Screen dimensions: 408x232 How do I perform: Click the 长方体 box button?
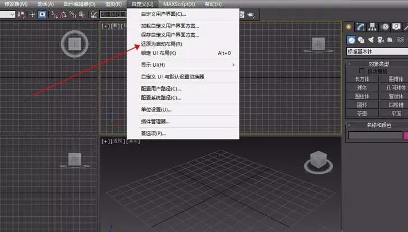pyautogui.click(x=362, y=79)
